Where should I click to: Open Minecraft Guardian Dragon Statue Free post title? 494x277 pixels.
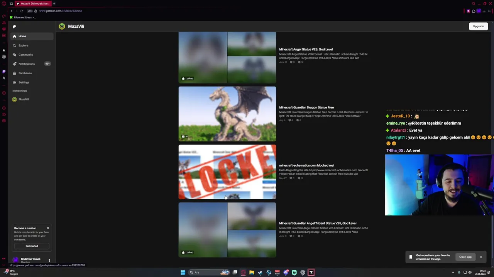306,107
